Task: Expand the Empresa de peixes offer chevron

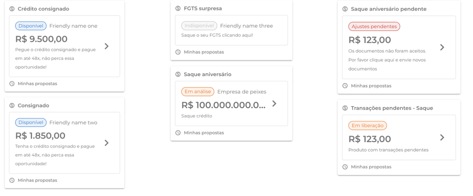Action: (x=274, y=103)
